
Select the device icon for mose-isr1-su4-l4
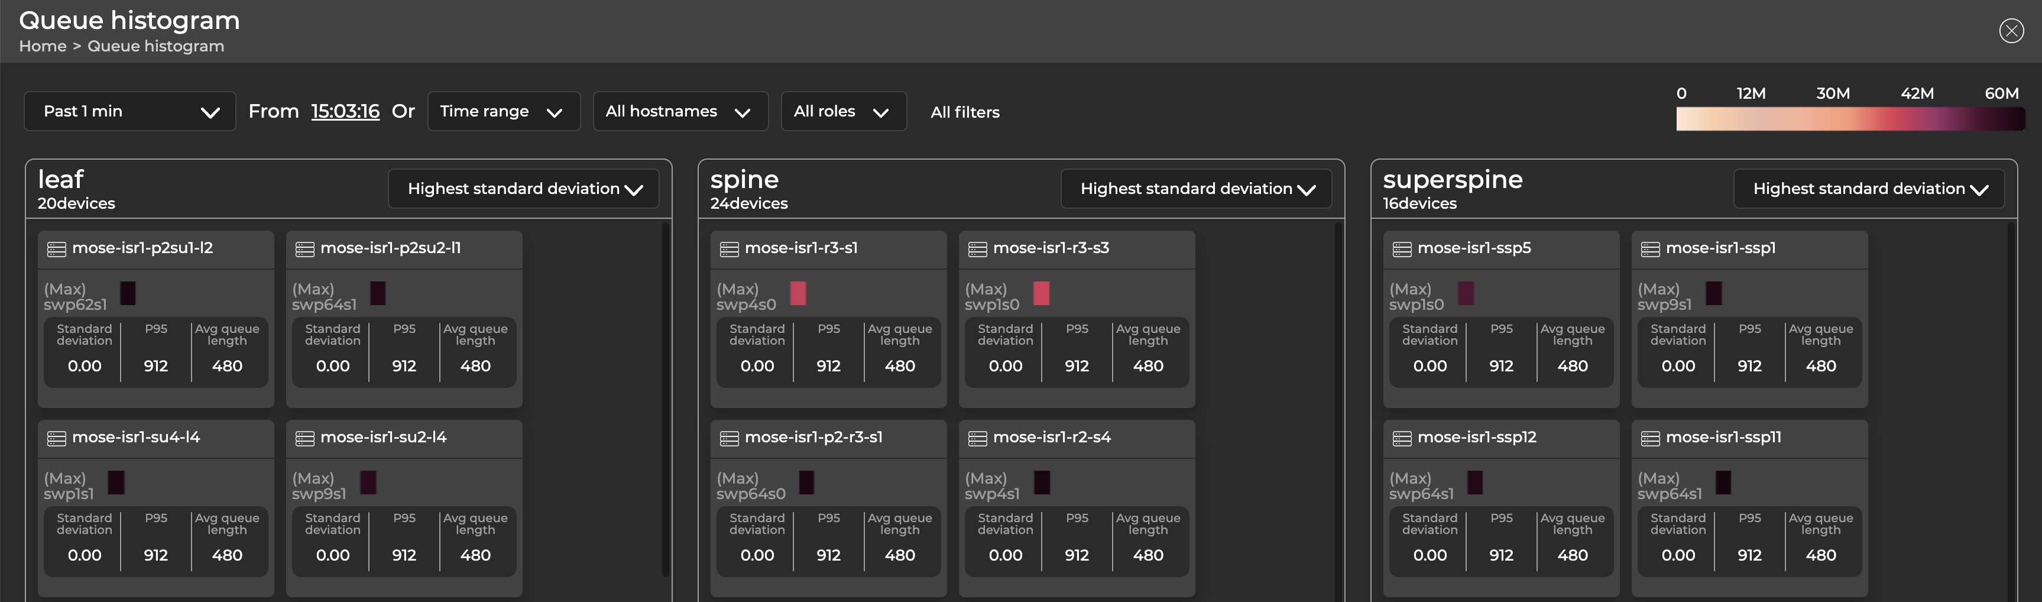pos(56,437)
